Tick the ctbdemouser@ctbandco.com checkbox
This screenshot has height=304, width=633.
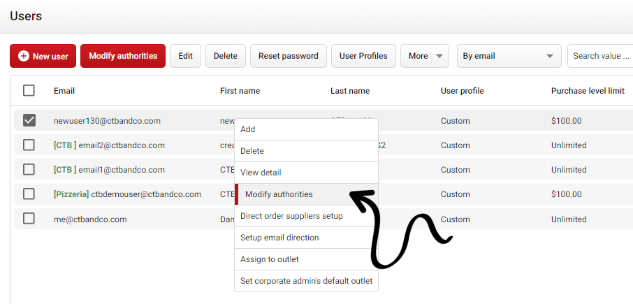pos(29,194)
